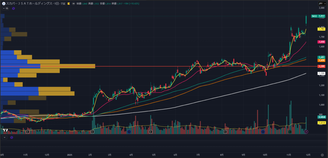Click the TradingView logo at chart bottom-left
This screenshot has height=158, width=328.
coord(5,130)
